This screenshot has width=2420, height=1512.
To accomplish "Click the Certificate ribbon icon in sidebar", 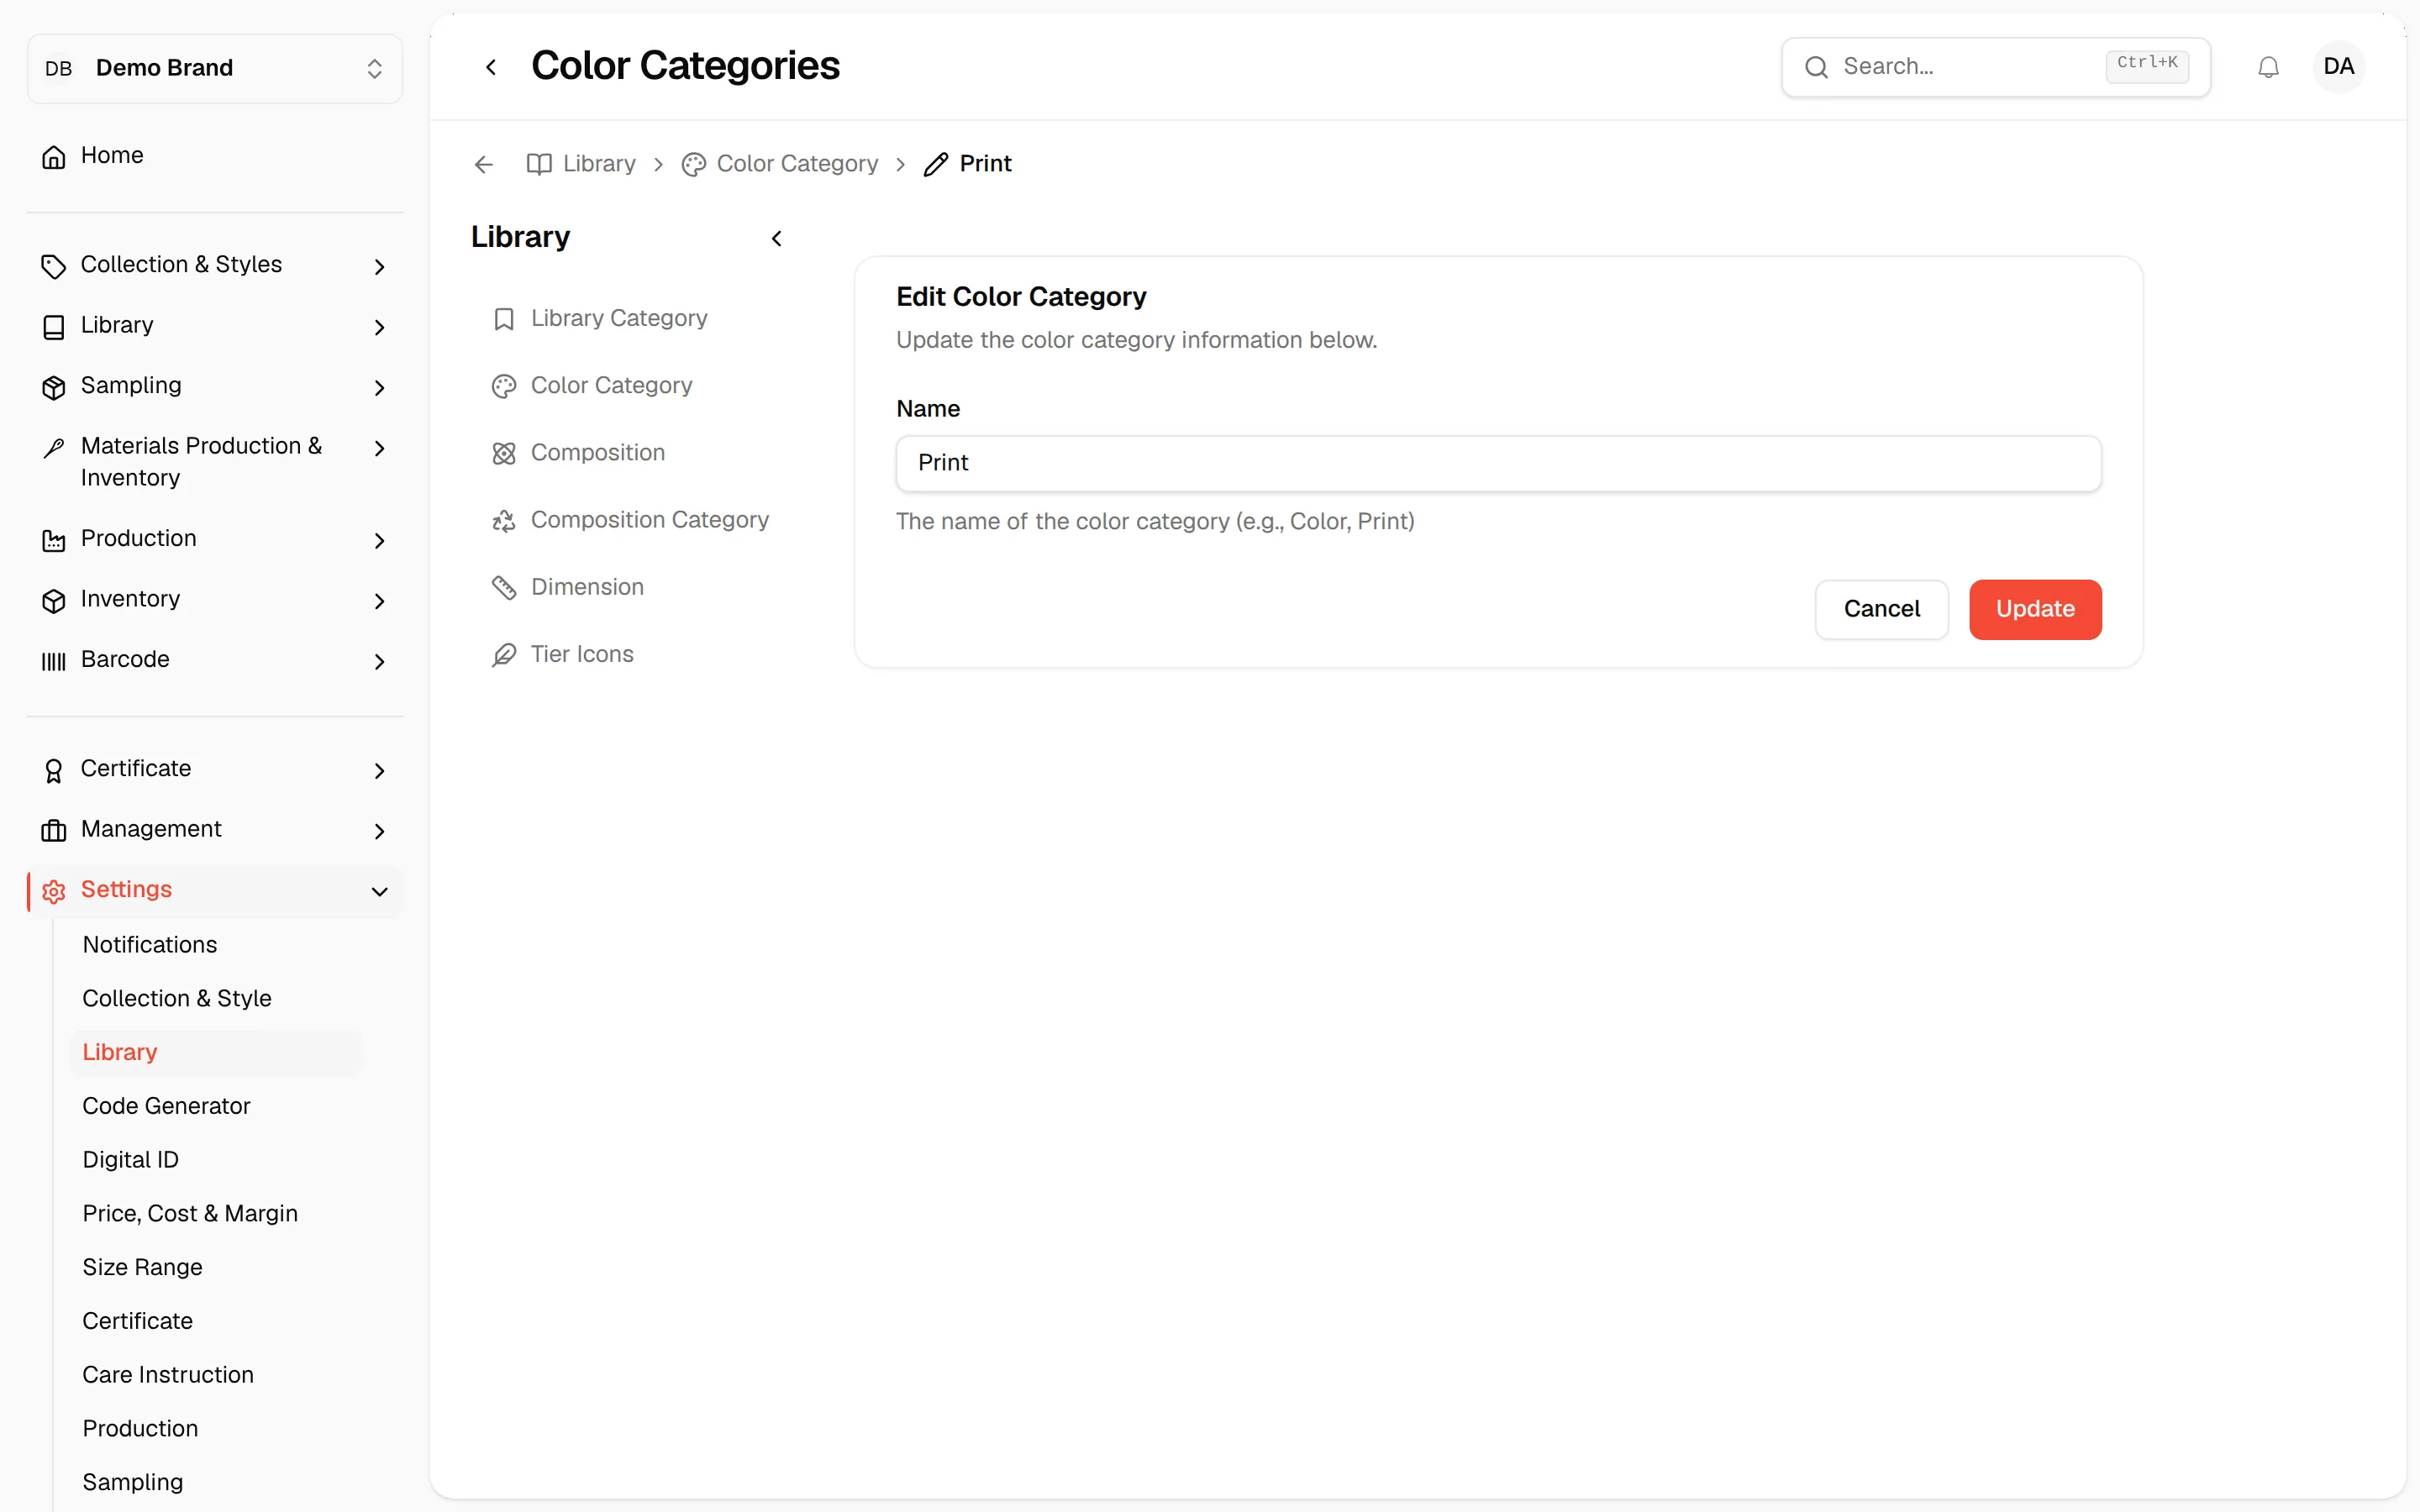I will [54, 770].
